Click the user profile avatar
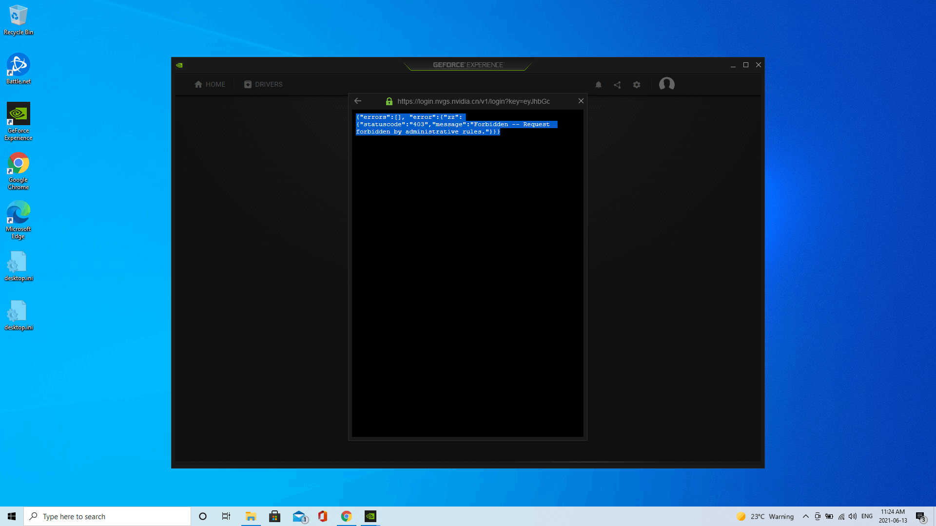Screen dimensions: 936x526 [666, 84]
